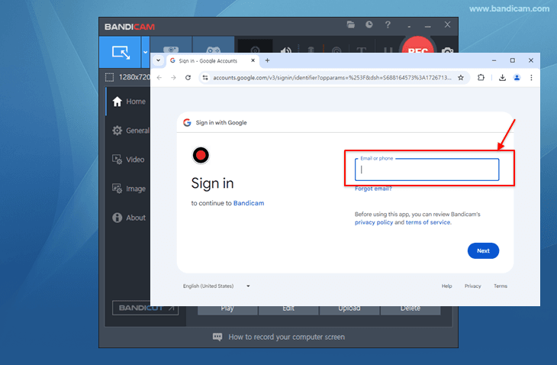The height and width of the screenshot is (365, 557).
Task: Click the Chrome address bar URL
Action: [332, 77]
